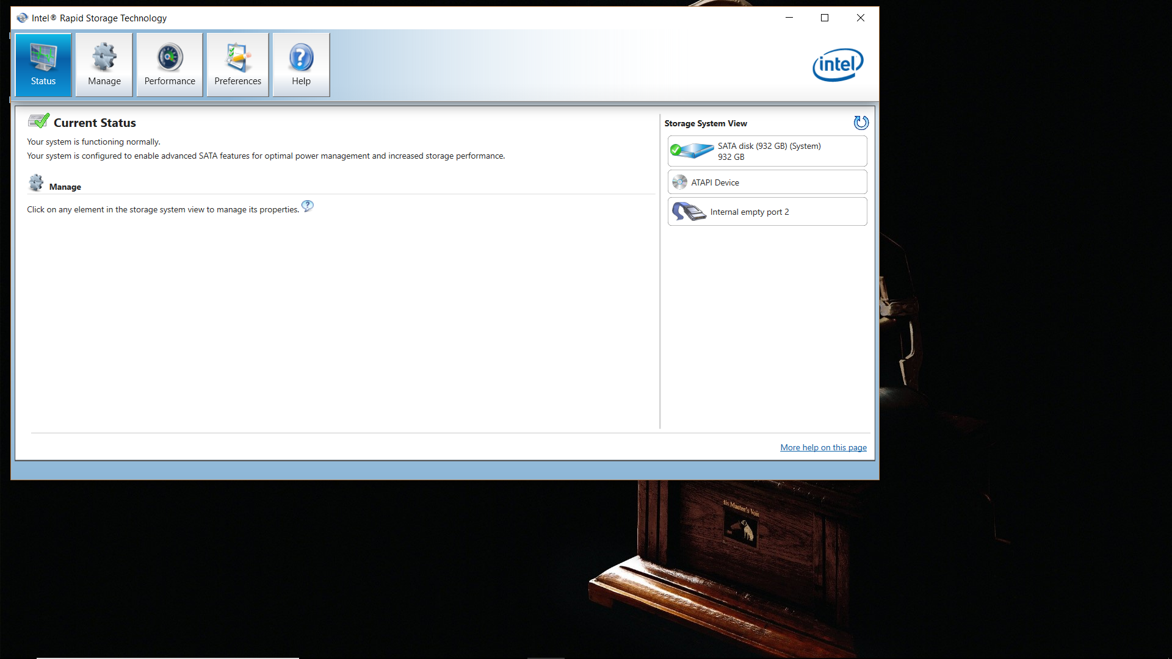Click the Manage gear icon in Status page

point(36,182)
